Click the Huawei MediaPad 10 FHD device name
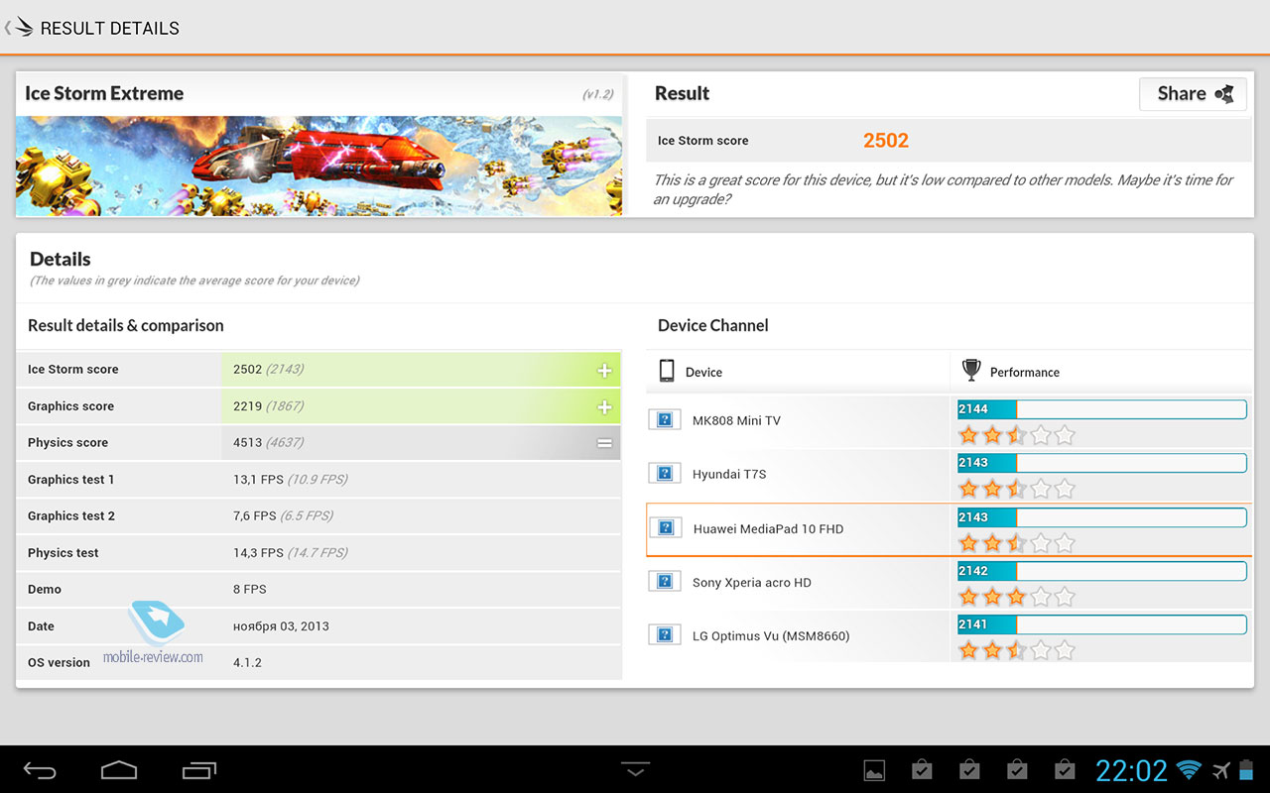Viewport: 1270px width, 793px height. (x=769, y=528)
